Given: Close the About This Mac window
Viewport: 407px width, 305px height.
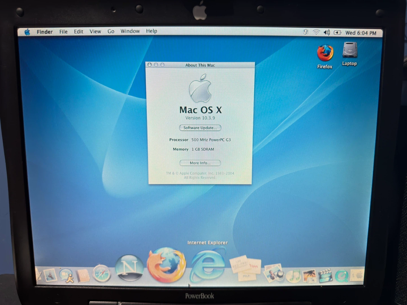Looking at the screenshot, I should pyautogui.click(x=150, y=65).
